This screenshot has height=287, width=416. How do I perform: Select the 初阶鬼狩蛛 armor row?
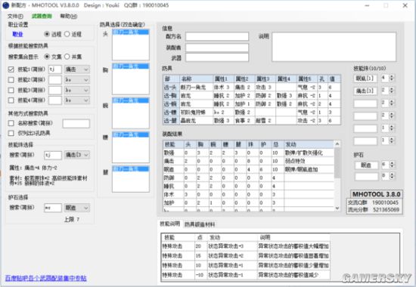(x=252, y=113)
